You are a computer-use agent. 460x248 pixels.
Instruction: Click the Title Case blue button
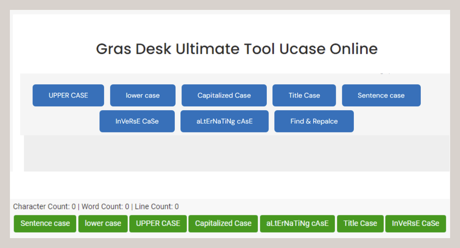(304, 95)
